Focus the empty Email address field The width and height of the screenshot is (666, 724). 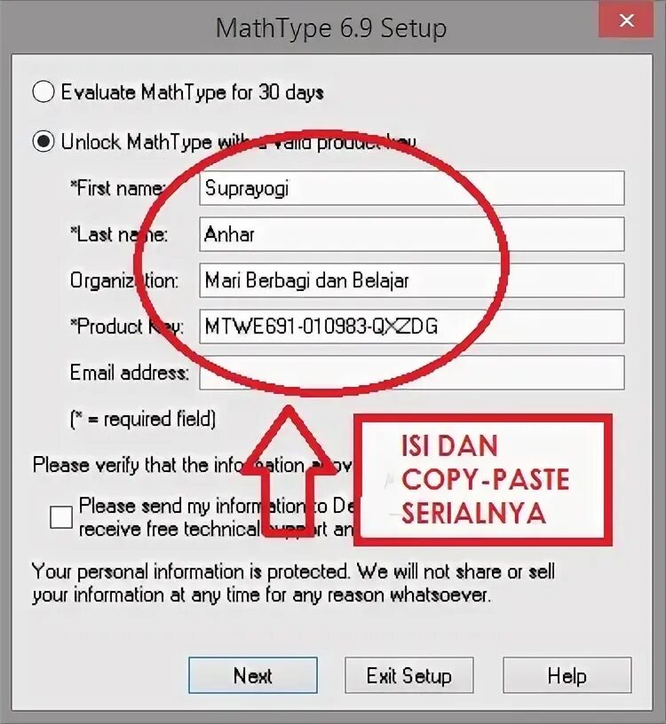click(x=412, y=373)
